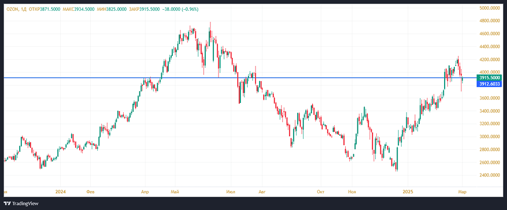Click the 2400.0000 level on price scale
This screenshot has height=210, width=507.
pyautogui.click(x=490, y=175)
